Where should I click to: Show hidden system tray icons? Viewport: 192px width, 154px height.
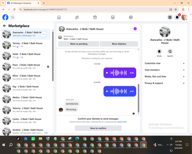pos(167,145)
